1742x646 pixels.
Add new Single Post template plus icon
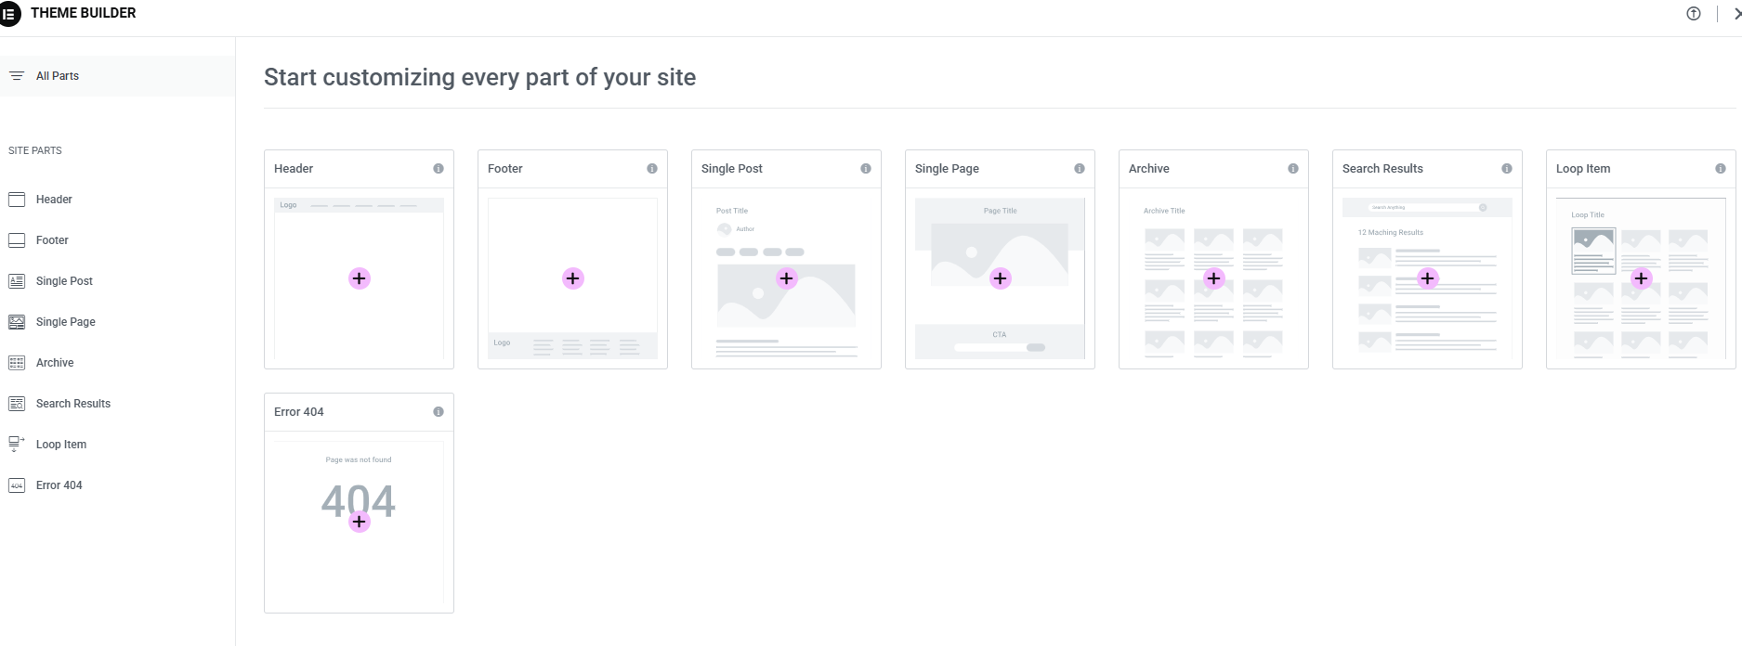point(787,278)
